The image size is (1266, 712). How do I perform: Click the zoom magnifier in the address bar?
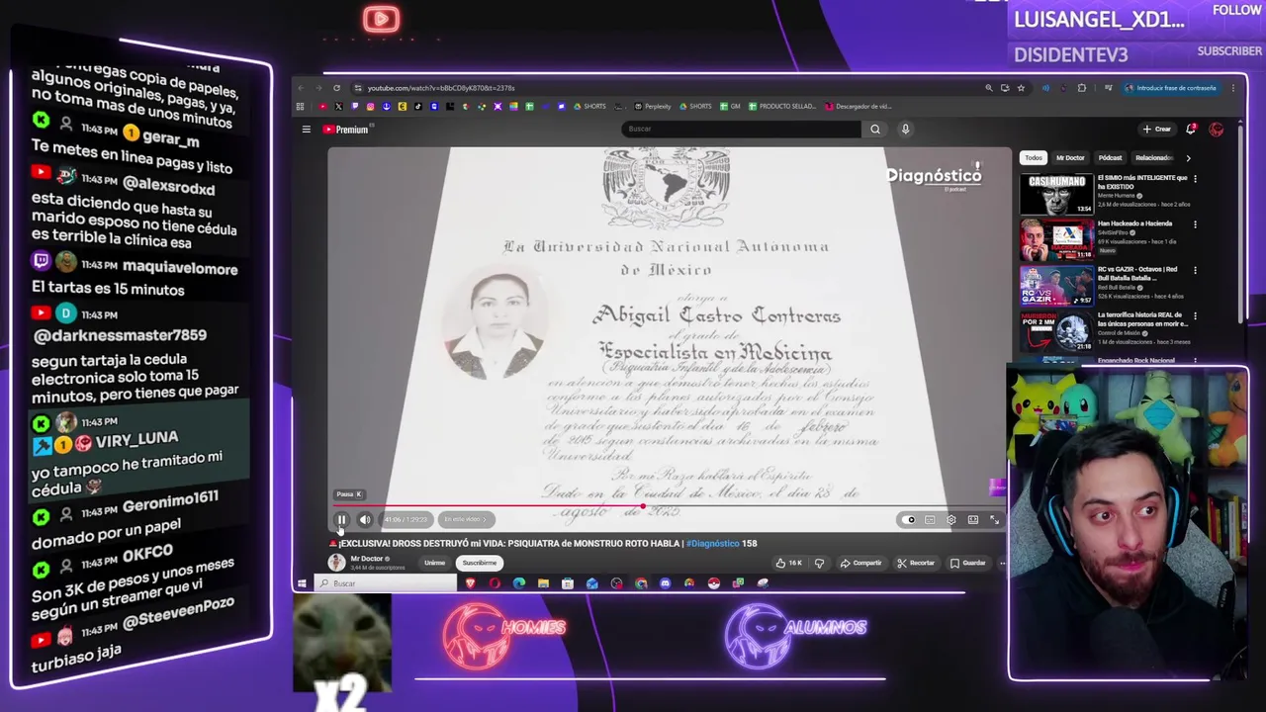(x=989, y=88)
